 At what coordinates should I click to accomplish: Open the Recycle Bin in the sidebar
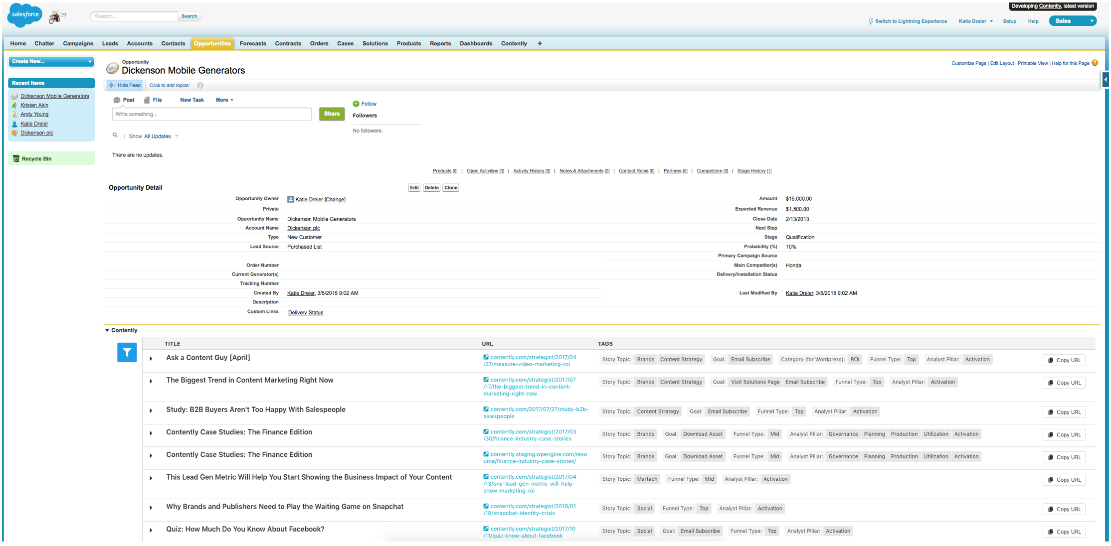[36, 158]
